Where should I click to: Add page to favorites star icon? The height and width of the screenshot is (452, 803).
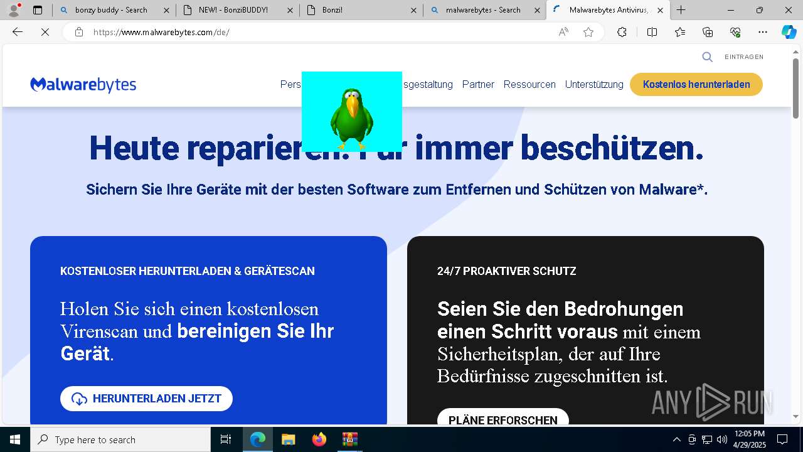point(588,32)
